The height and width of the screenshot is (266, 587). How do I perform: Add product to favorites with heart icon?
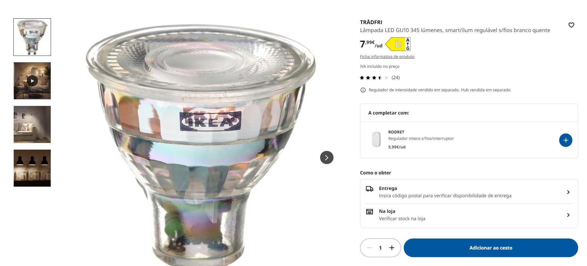pyautogui.click(x=571, y=25)
